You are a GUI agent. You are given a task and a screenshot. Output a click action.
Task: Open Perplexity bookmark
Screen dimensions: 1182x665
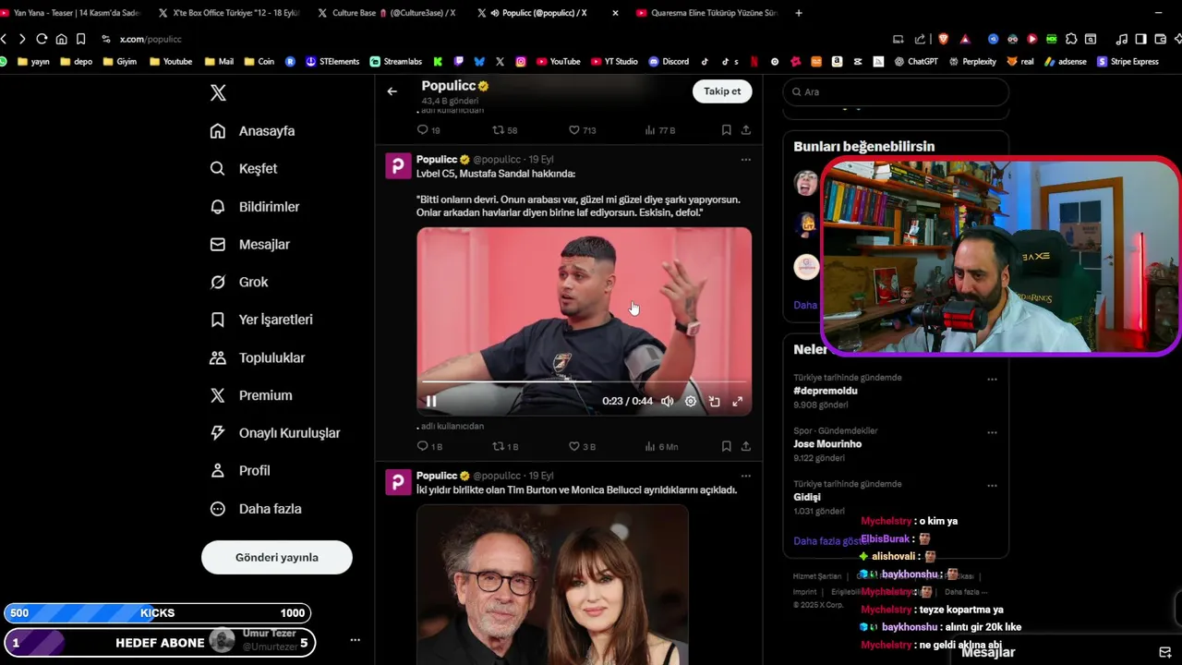972,62
